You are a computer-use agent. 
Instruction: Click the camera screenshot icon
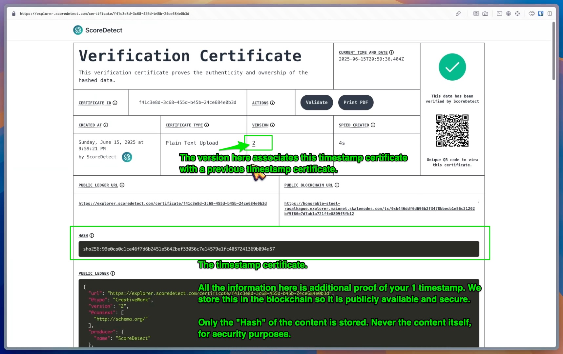pyautogui.click(x=485, y=13)
